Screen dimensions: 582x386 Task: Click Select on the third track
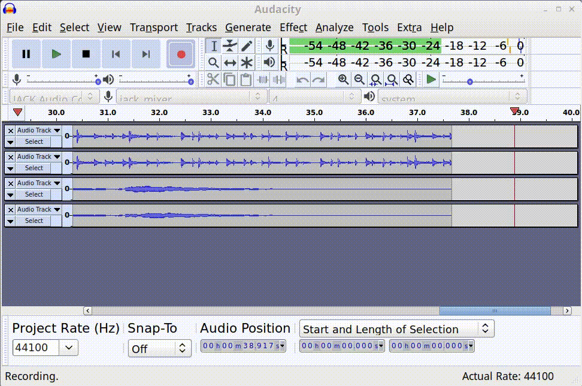point(34,195)
